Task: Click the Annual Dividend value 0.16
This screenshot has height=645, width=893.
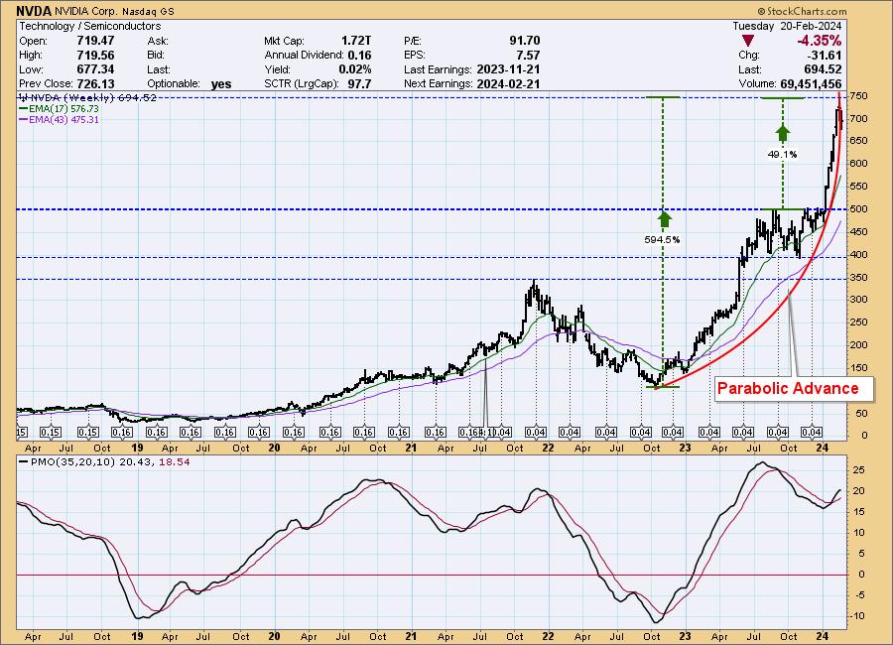Action: [x=359, y=56]
